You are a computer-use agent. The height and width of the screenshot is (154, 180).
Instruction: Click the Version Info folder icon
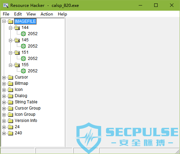[10, 121]
